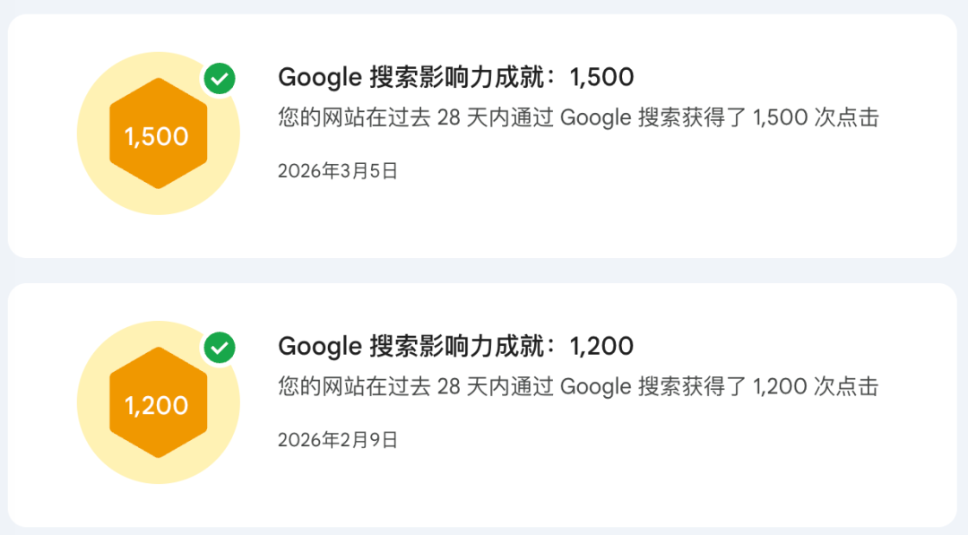Click description text about 1,500 次点击
Screen dimensions: 968x535
click(578, 117)
